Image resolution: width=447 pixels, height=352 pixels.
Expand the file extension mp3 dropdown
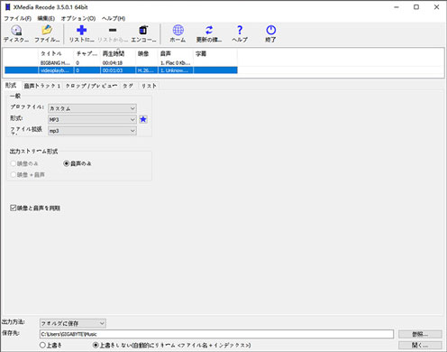[92, 131]
